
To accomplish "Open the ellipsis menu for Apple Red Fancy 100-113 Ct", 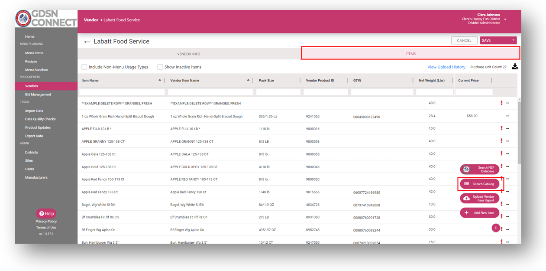I will [x=507, y=179].
